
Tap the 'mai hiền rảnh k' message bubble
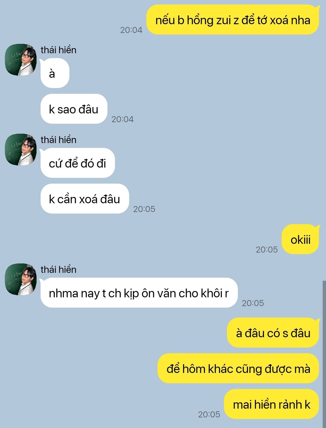(x=272, y=404)
